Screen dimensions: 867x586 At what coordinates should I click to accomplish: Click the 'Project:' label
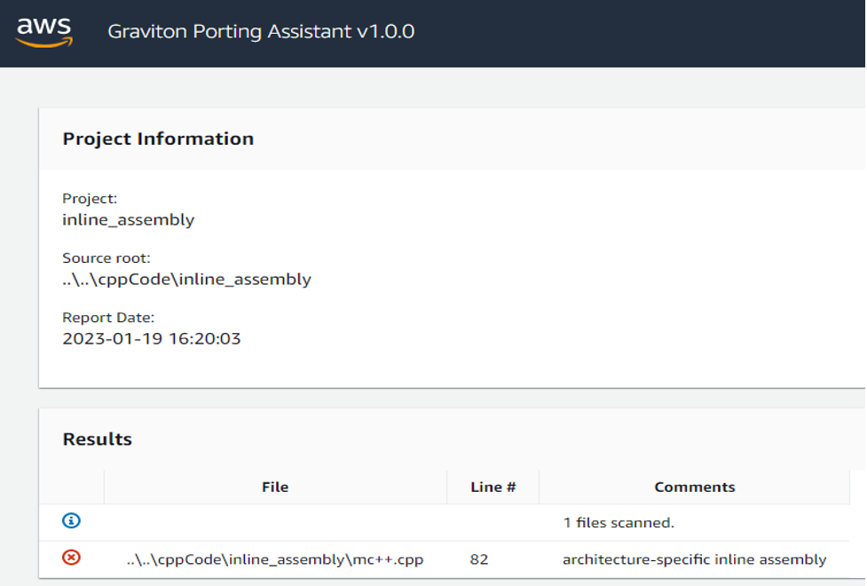pyautogui.click(x=90, y=198)
